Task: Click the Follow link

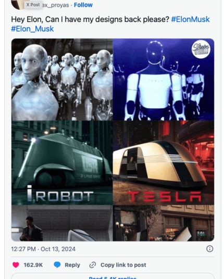Action: tap(83, 5)
